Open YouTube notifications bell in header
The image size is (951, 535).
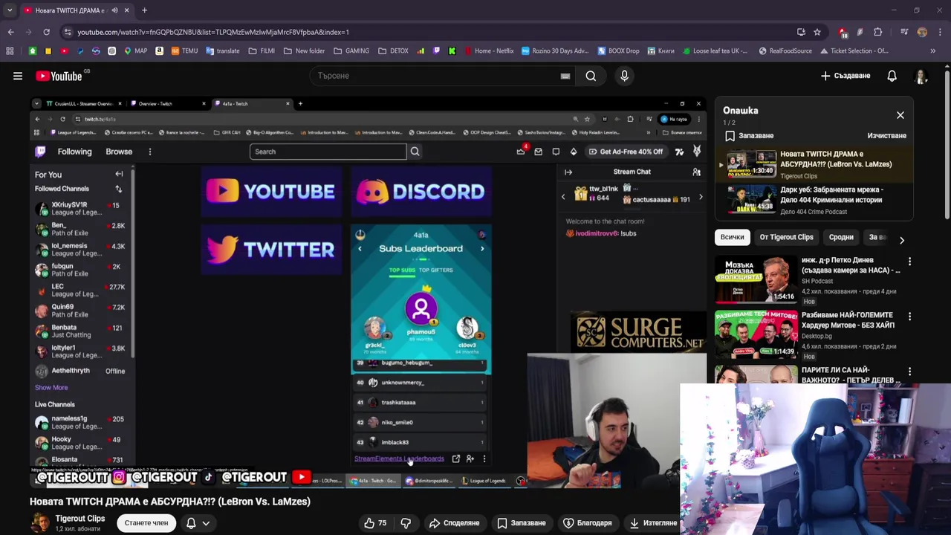892,76
